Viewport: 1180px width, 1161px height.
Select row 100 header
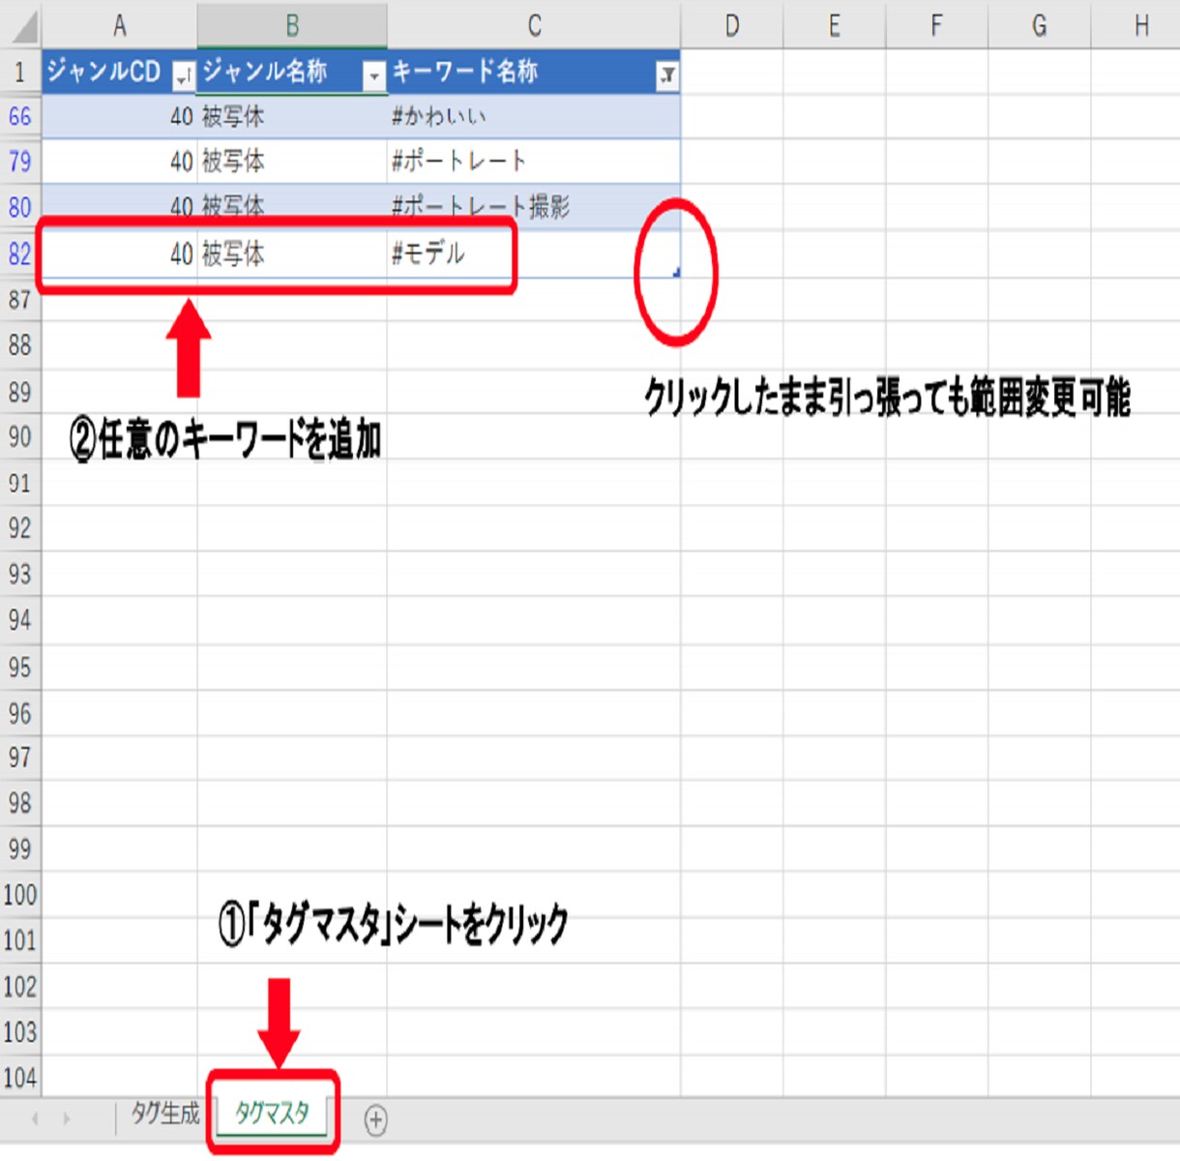point(20,895)
